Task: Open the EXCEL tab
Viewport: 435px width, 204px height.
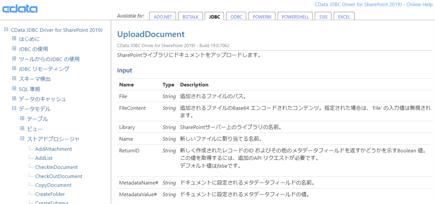Action: coord(344,17)
